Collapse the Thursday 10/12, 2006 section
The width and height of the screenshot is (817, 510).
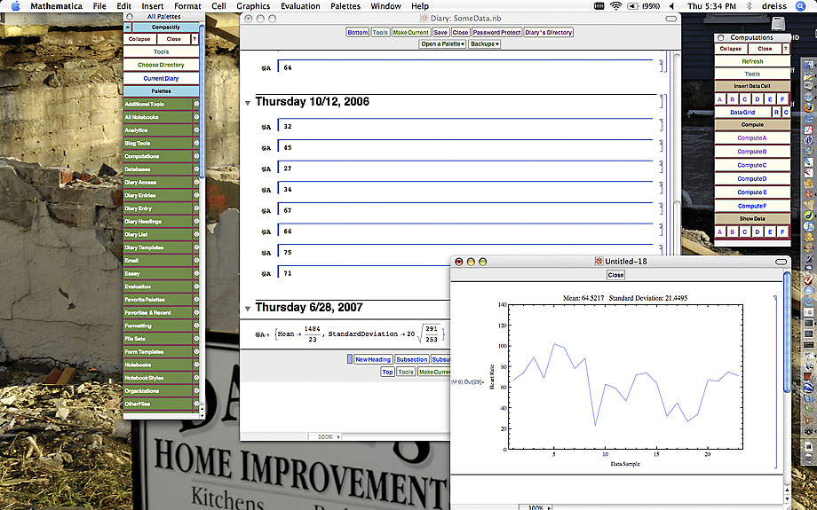point(248,103)
